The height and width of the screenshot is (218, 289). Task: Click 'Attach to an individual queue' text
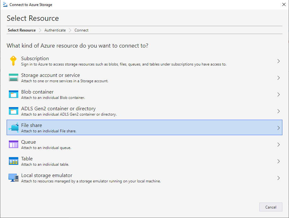46,148
